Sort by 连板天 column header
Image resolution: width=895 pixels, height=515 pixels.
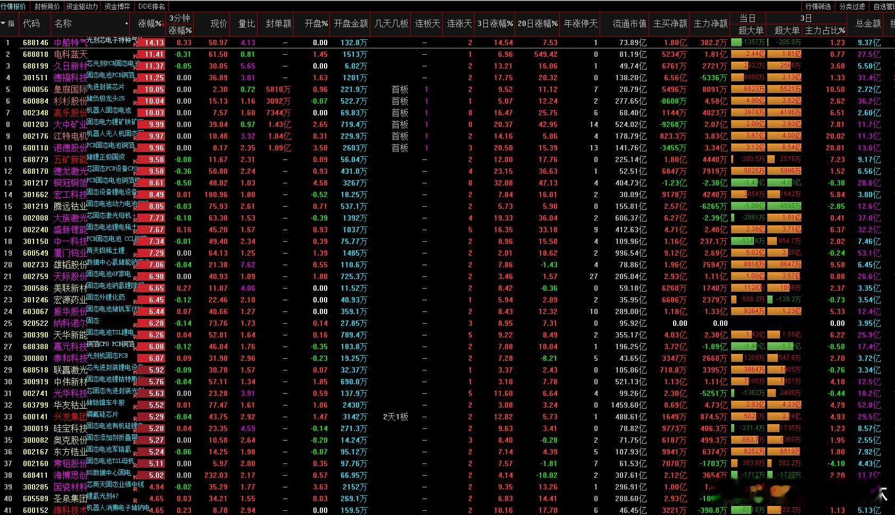[427, 24]
